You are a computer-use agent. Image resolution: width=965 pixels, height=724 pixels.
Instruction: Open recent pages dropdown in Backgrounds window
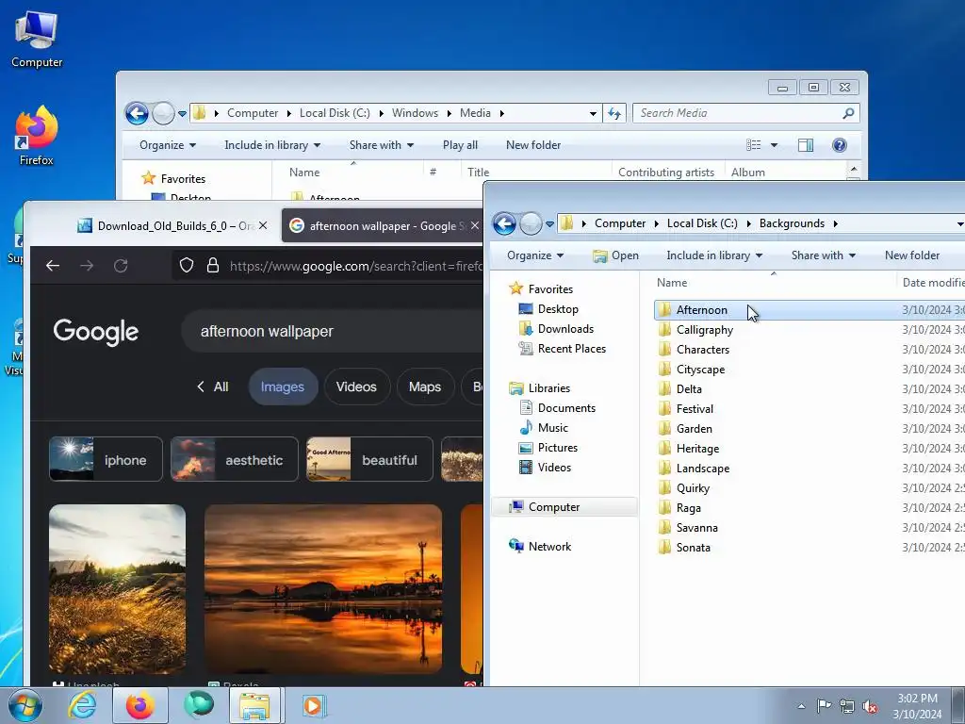pos(549,224)
